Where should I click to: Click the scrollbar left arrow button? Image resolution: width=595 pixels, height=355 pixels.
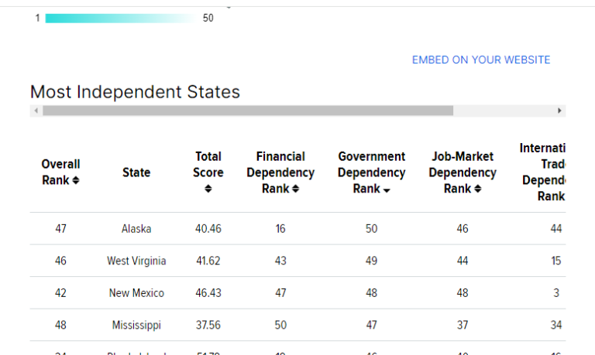(x=36, y=111)
